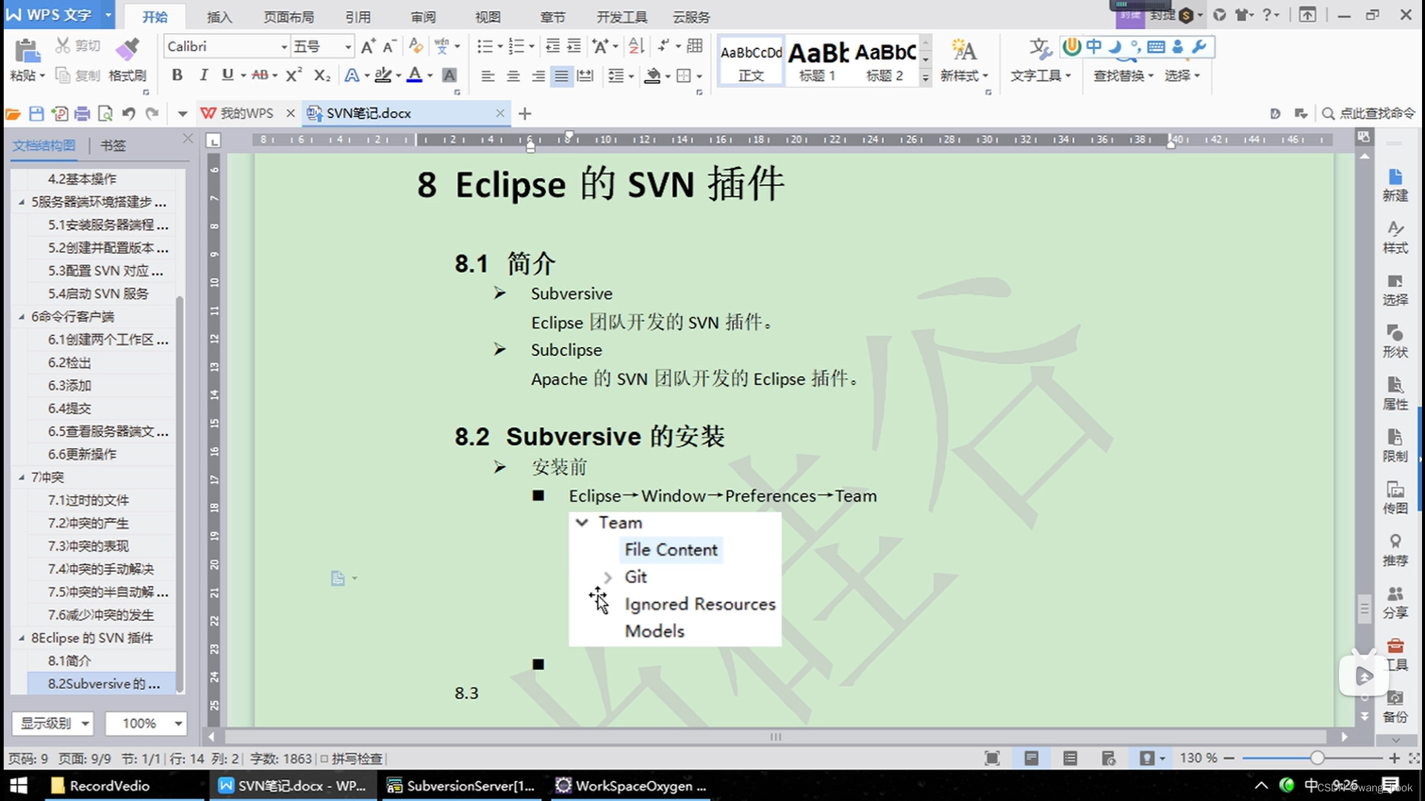Click the bold formatting icon

[176, 76]
